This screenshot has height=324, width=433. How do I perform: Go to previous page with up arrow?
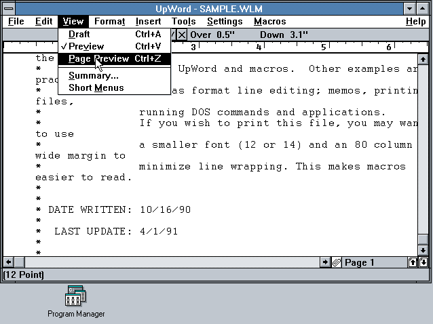tap(412, 262)
